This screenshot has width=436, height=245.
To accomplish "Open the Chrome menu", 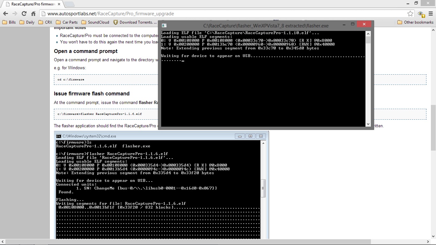I will click(431, 14).
